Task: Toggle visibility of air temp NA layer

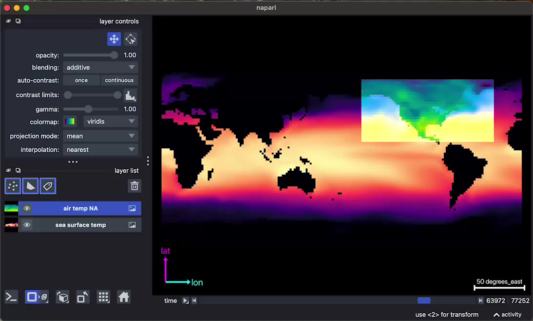Action: tap(27, 208)
